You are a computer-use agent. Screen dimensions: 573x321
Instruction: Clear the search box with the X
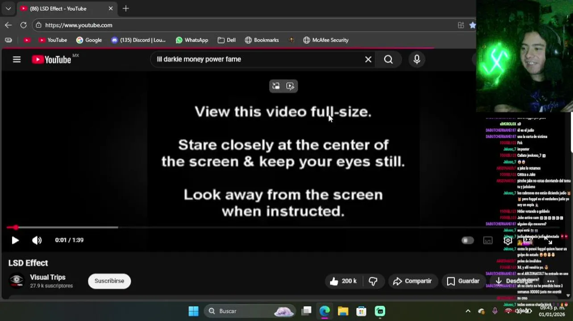(368, 59)
